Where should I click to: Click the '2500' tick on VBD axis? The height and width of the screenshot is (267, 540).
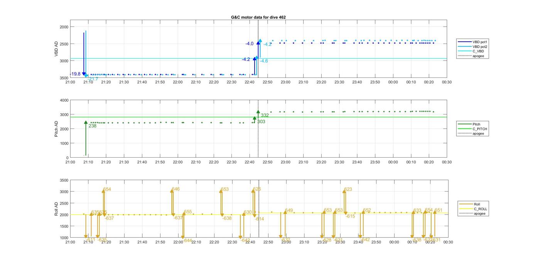[64, 44]
